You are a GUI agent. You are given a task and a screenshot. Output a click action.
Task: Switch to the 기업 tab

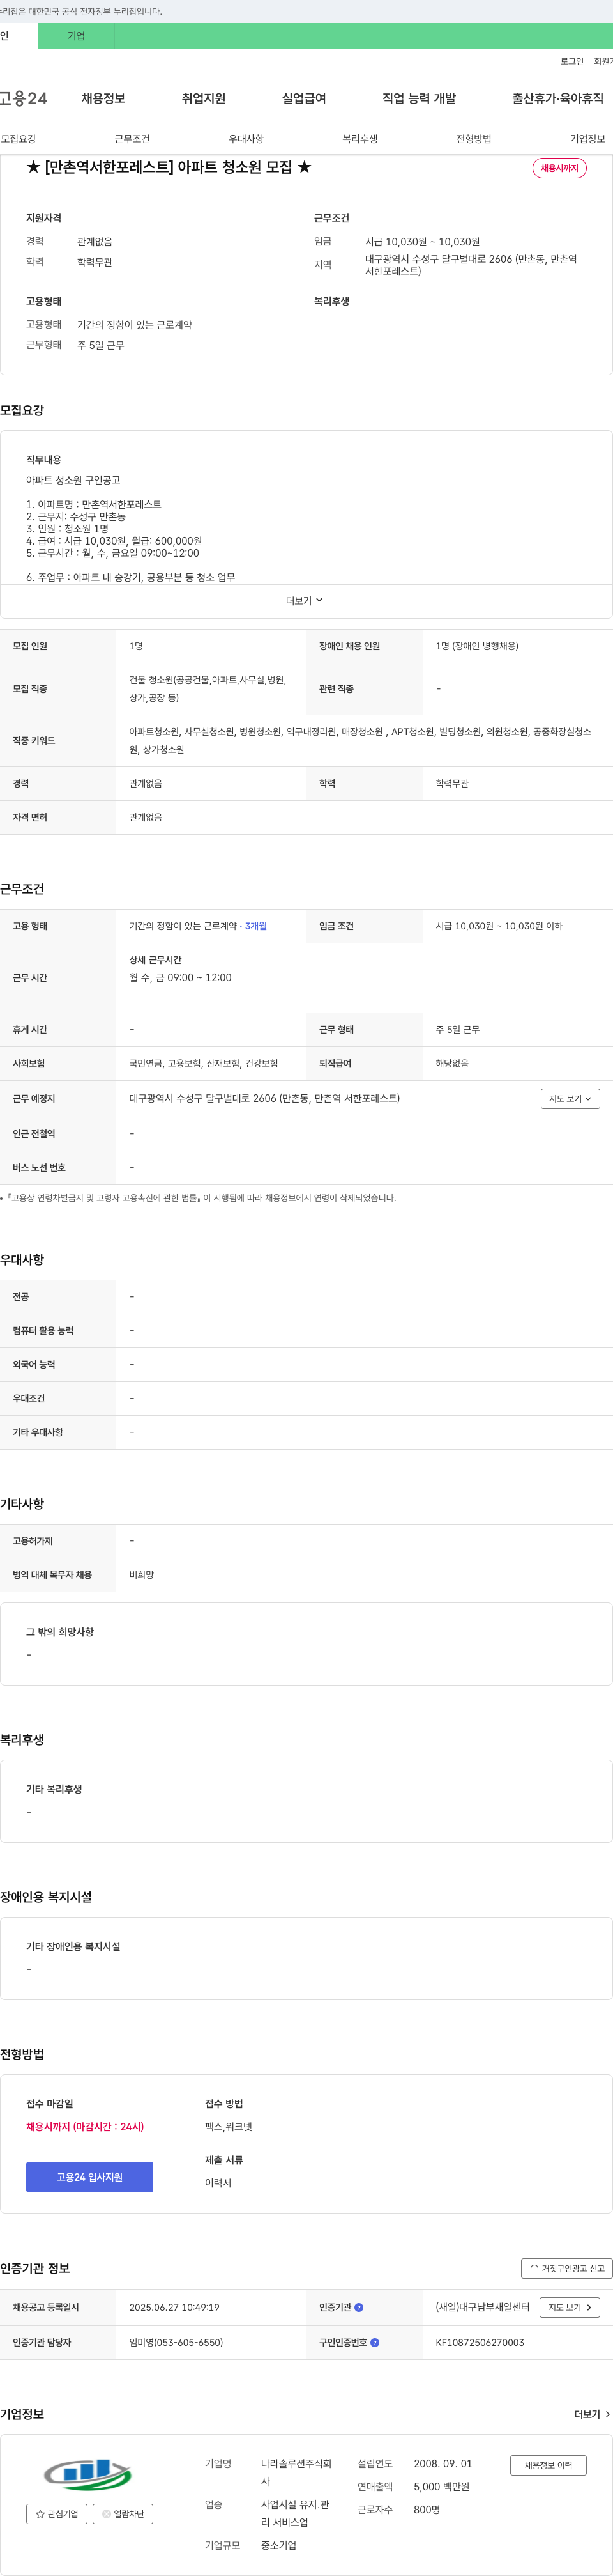tap(76, 36)
